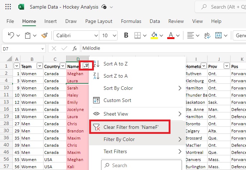Switch to the Draw tab
Screen dimensions: 246x170
pos(71,21)
